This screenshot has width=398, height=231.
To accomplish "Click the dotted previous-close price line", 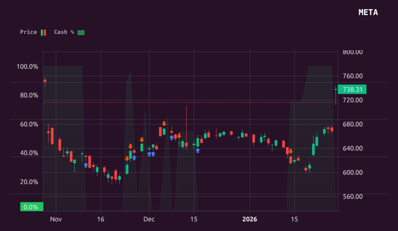I will coord(151,102).
